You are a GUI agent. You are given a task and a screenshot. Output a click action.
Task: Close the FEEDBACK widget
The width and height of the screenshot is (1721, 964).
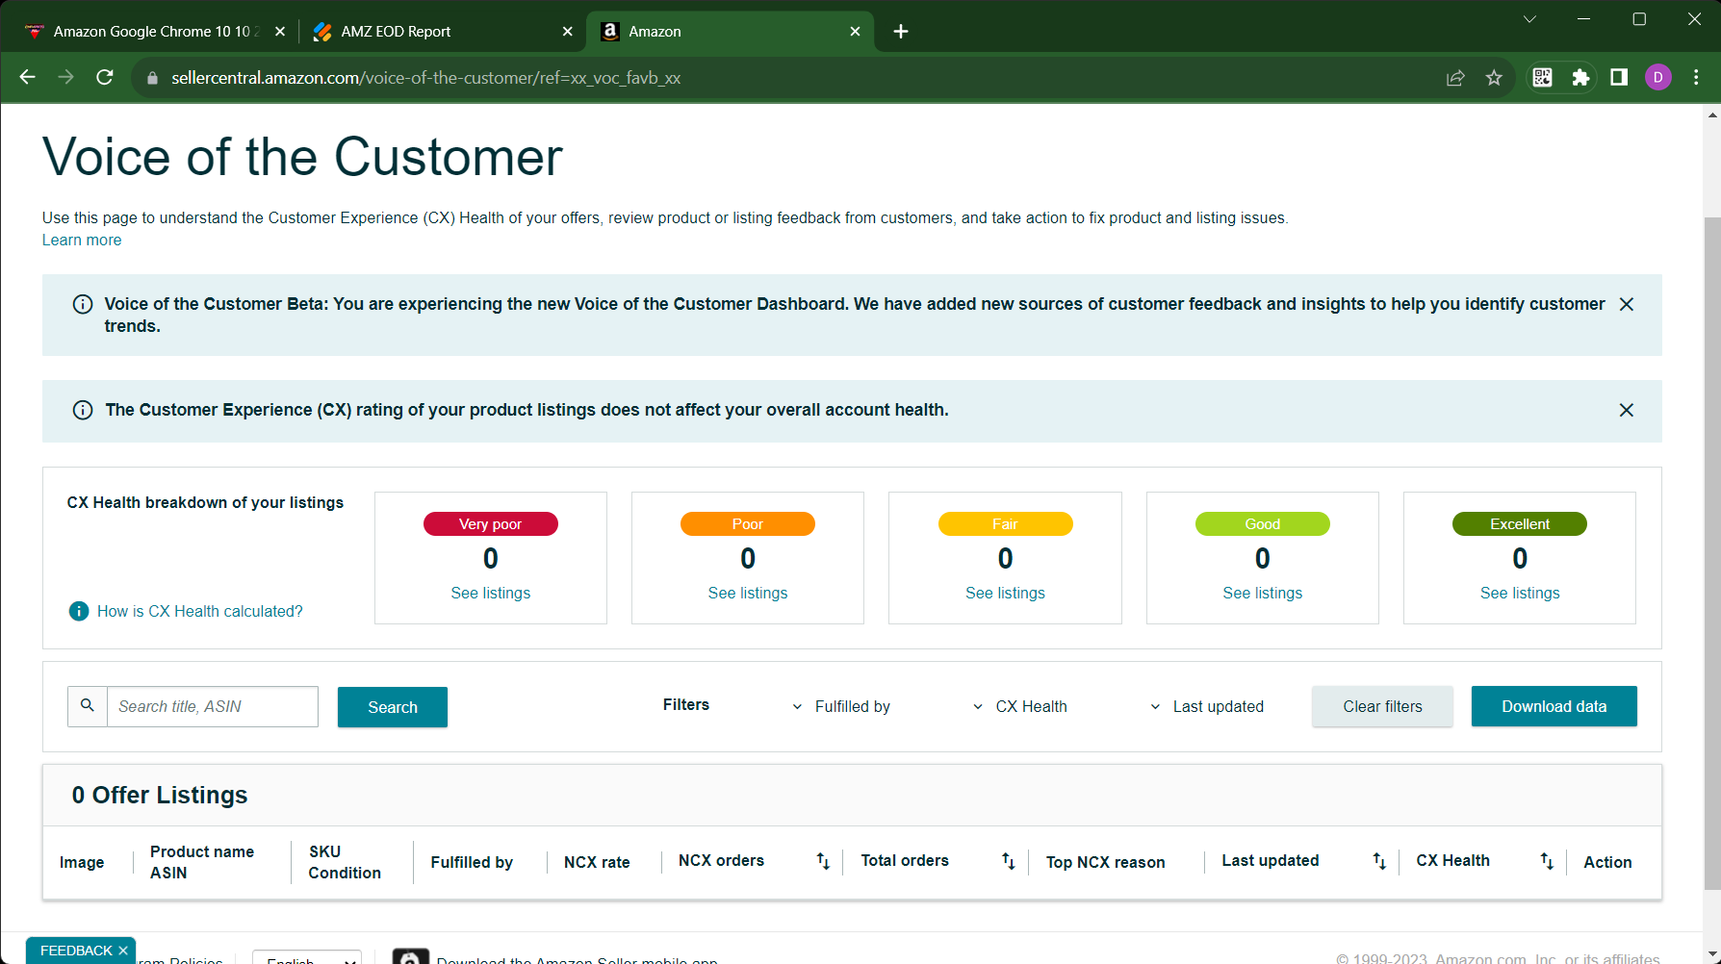pos(123,951)
